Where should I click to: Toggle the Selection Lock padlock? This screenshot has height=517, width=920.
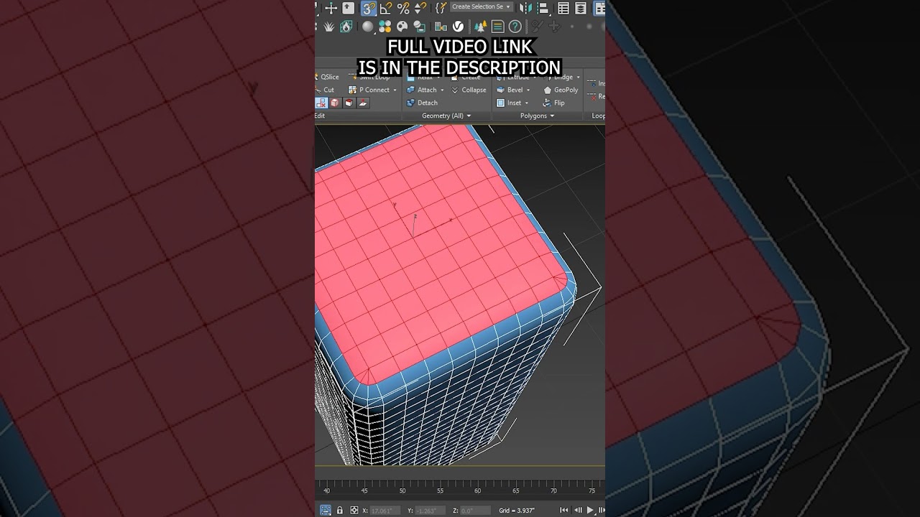pyautogui.click(x=340, y=510)
